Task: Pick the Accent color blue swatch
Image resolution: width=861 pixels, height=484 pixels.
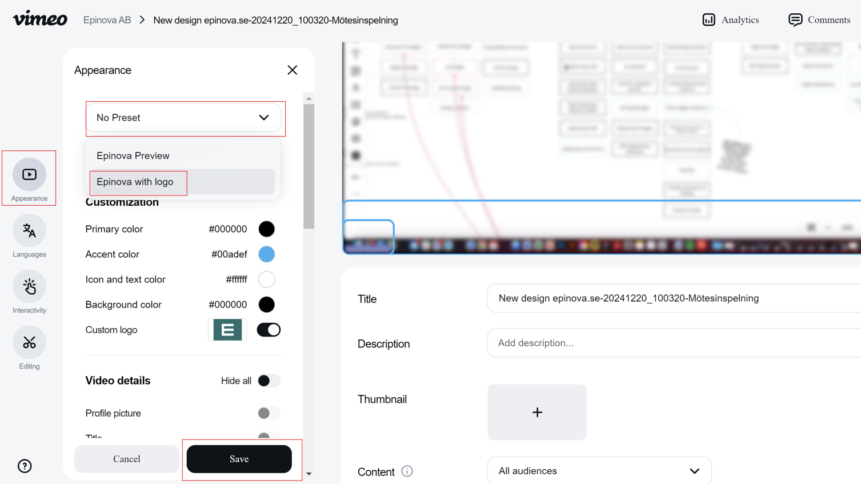Action: [x=266, y=254]
